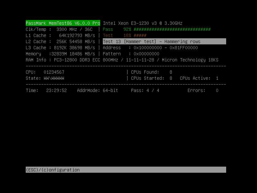Click the (ESC)/(c)onfiguration prompt bar
The width and height of the screenshot is (257, 193).
click(126, 170)
